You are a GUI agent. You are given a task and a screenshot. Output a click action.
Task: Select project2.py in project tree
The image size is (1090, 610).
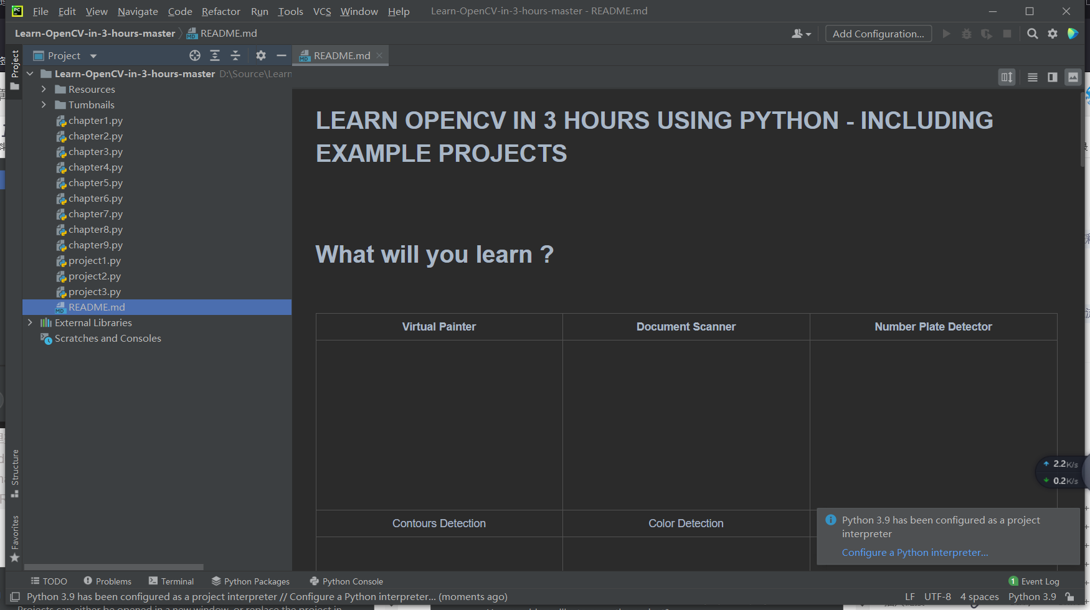95,276
